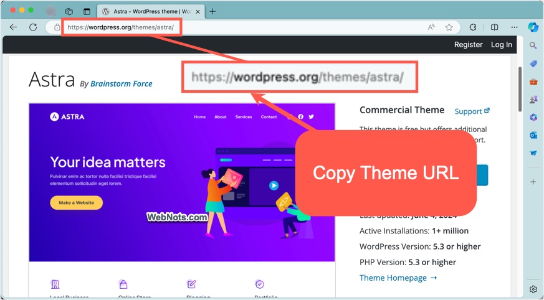544x300 pixels.
Task: Close the Astra WordPress theme tab
Action: [198, 11]
